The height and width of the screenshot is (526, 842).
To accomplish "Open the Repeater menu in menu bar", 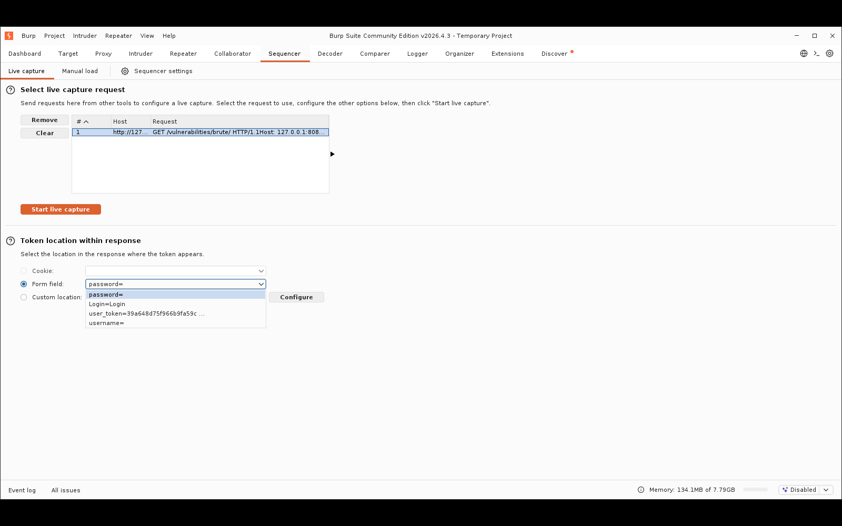I will (118, 36).
